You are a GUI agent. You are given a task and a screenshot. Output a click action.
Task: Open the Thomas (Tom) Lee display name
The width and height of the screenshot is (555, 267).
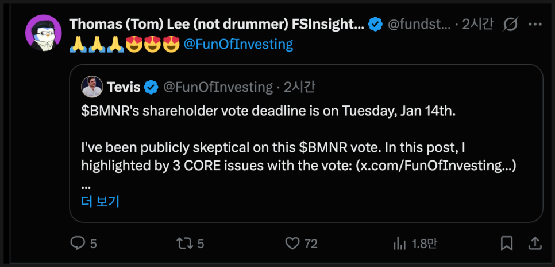point(216,25)
